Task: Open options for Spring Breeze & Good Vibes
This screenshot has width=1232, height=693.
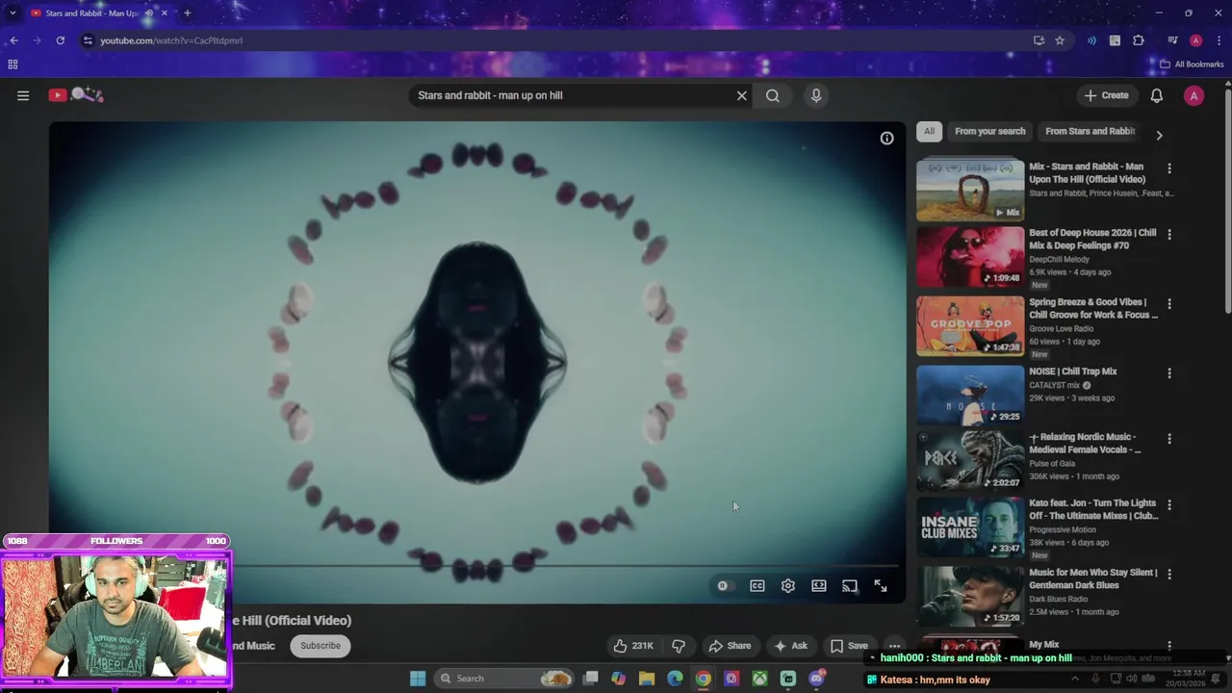Action: pyautogui.click(x=1169, y=303)
